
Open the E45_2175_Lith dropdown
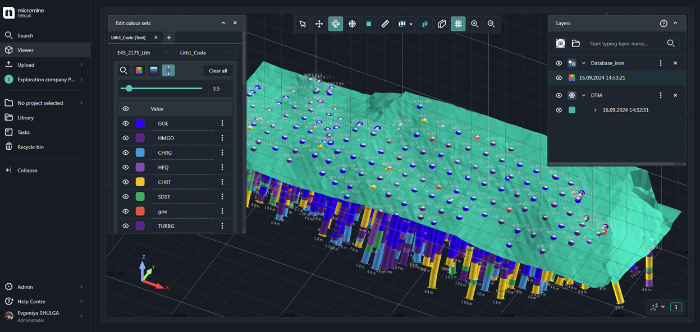(x=143, y=53)
